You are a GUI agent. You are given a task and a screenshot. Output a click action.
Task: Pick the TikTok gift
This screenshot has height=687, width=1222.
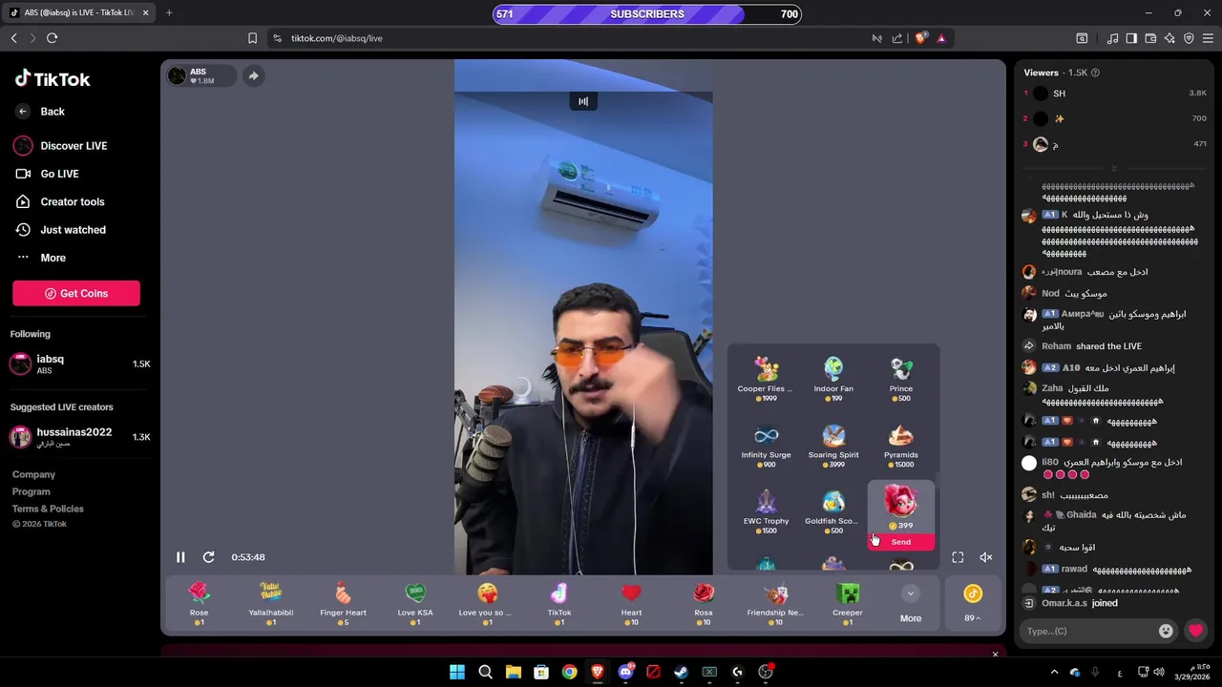(x=559, y=603)
